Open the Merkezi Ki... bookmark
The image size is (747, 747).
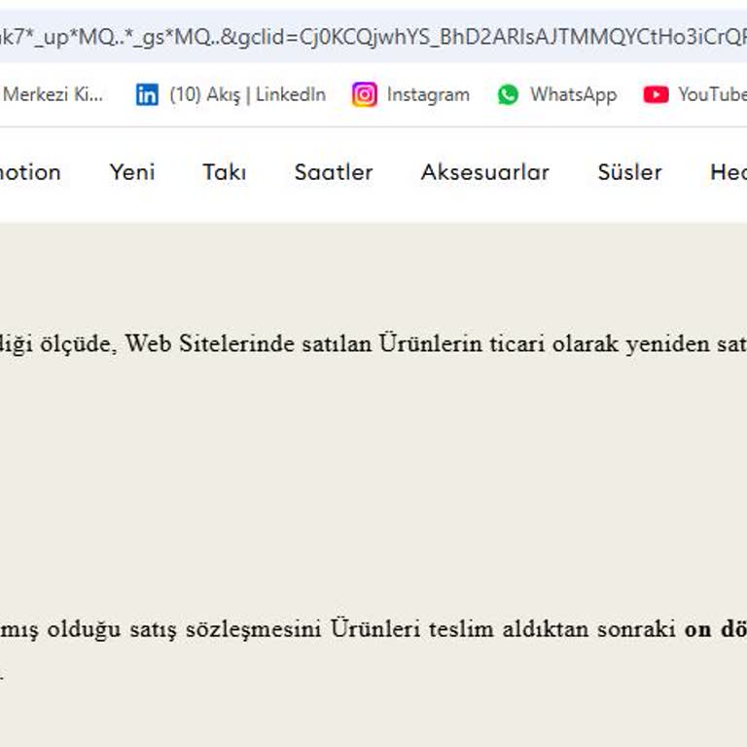(x=53, y=94)
